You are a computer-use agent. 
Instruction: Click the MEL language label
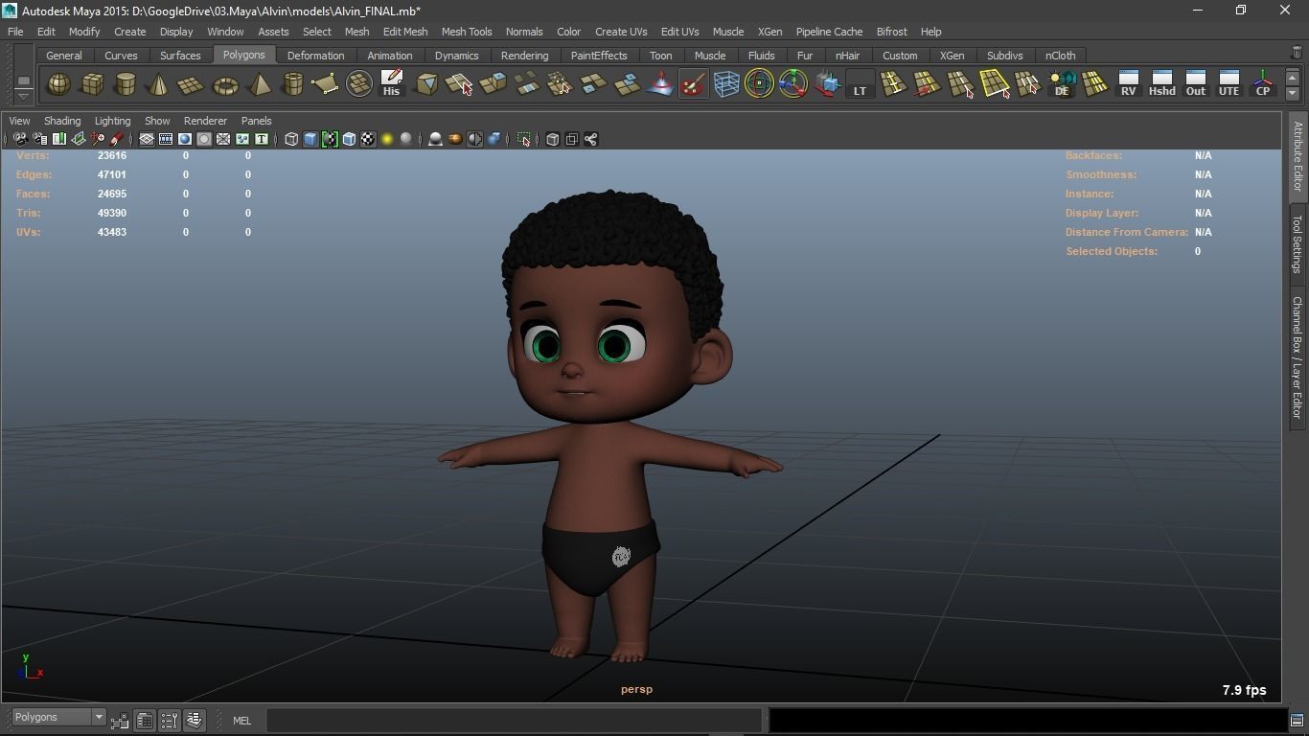pyautogui.click(x=241, y=721)
